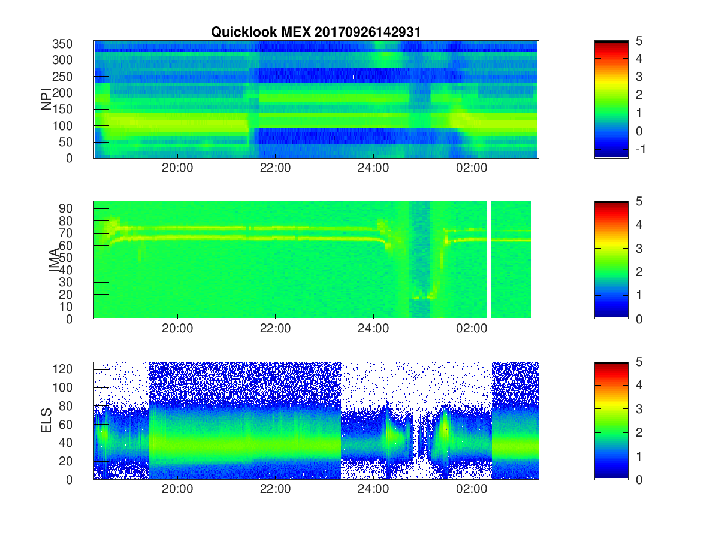719x539 pixels.
Task: Click the NPI spectrogram panel
Action: pyautogui.click(x=316, y=99)
